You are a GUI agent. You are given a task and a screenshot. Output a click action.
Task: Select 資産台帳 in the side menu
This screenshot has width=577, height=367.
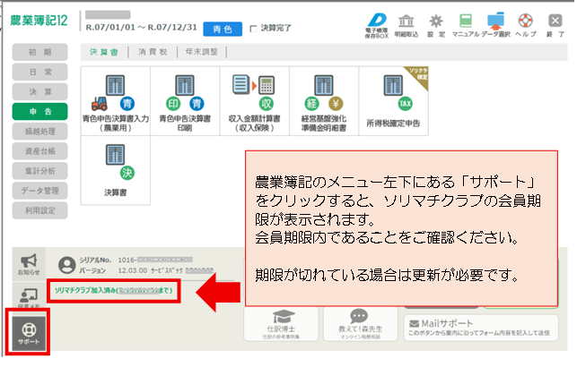tap(39, 151)
